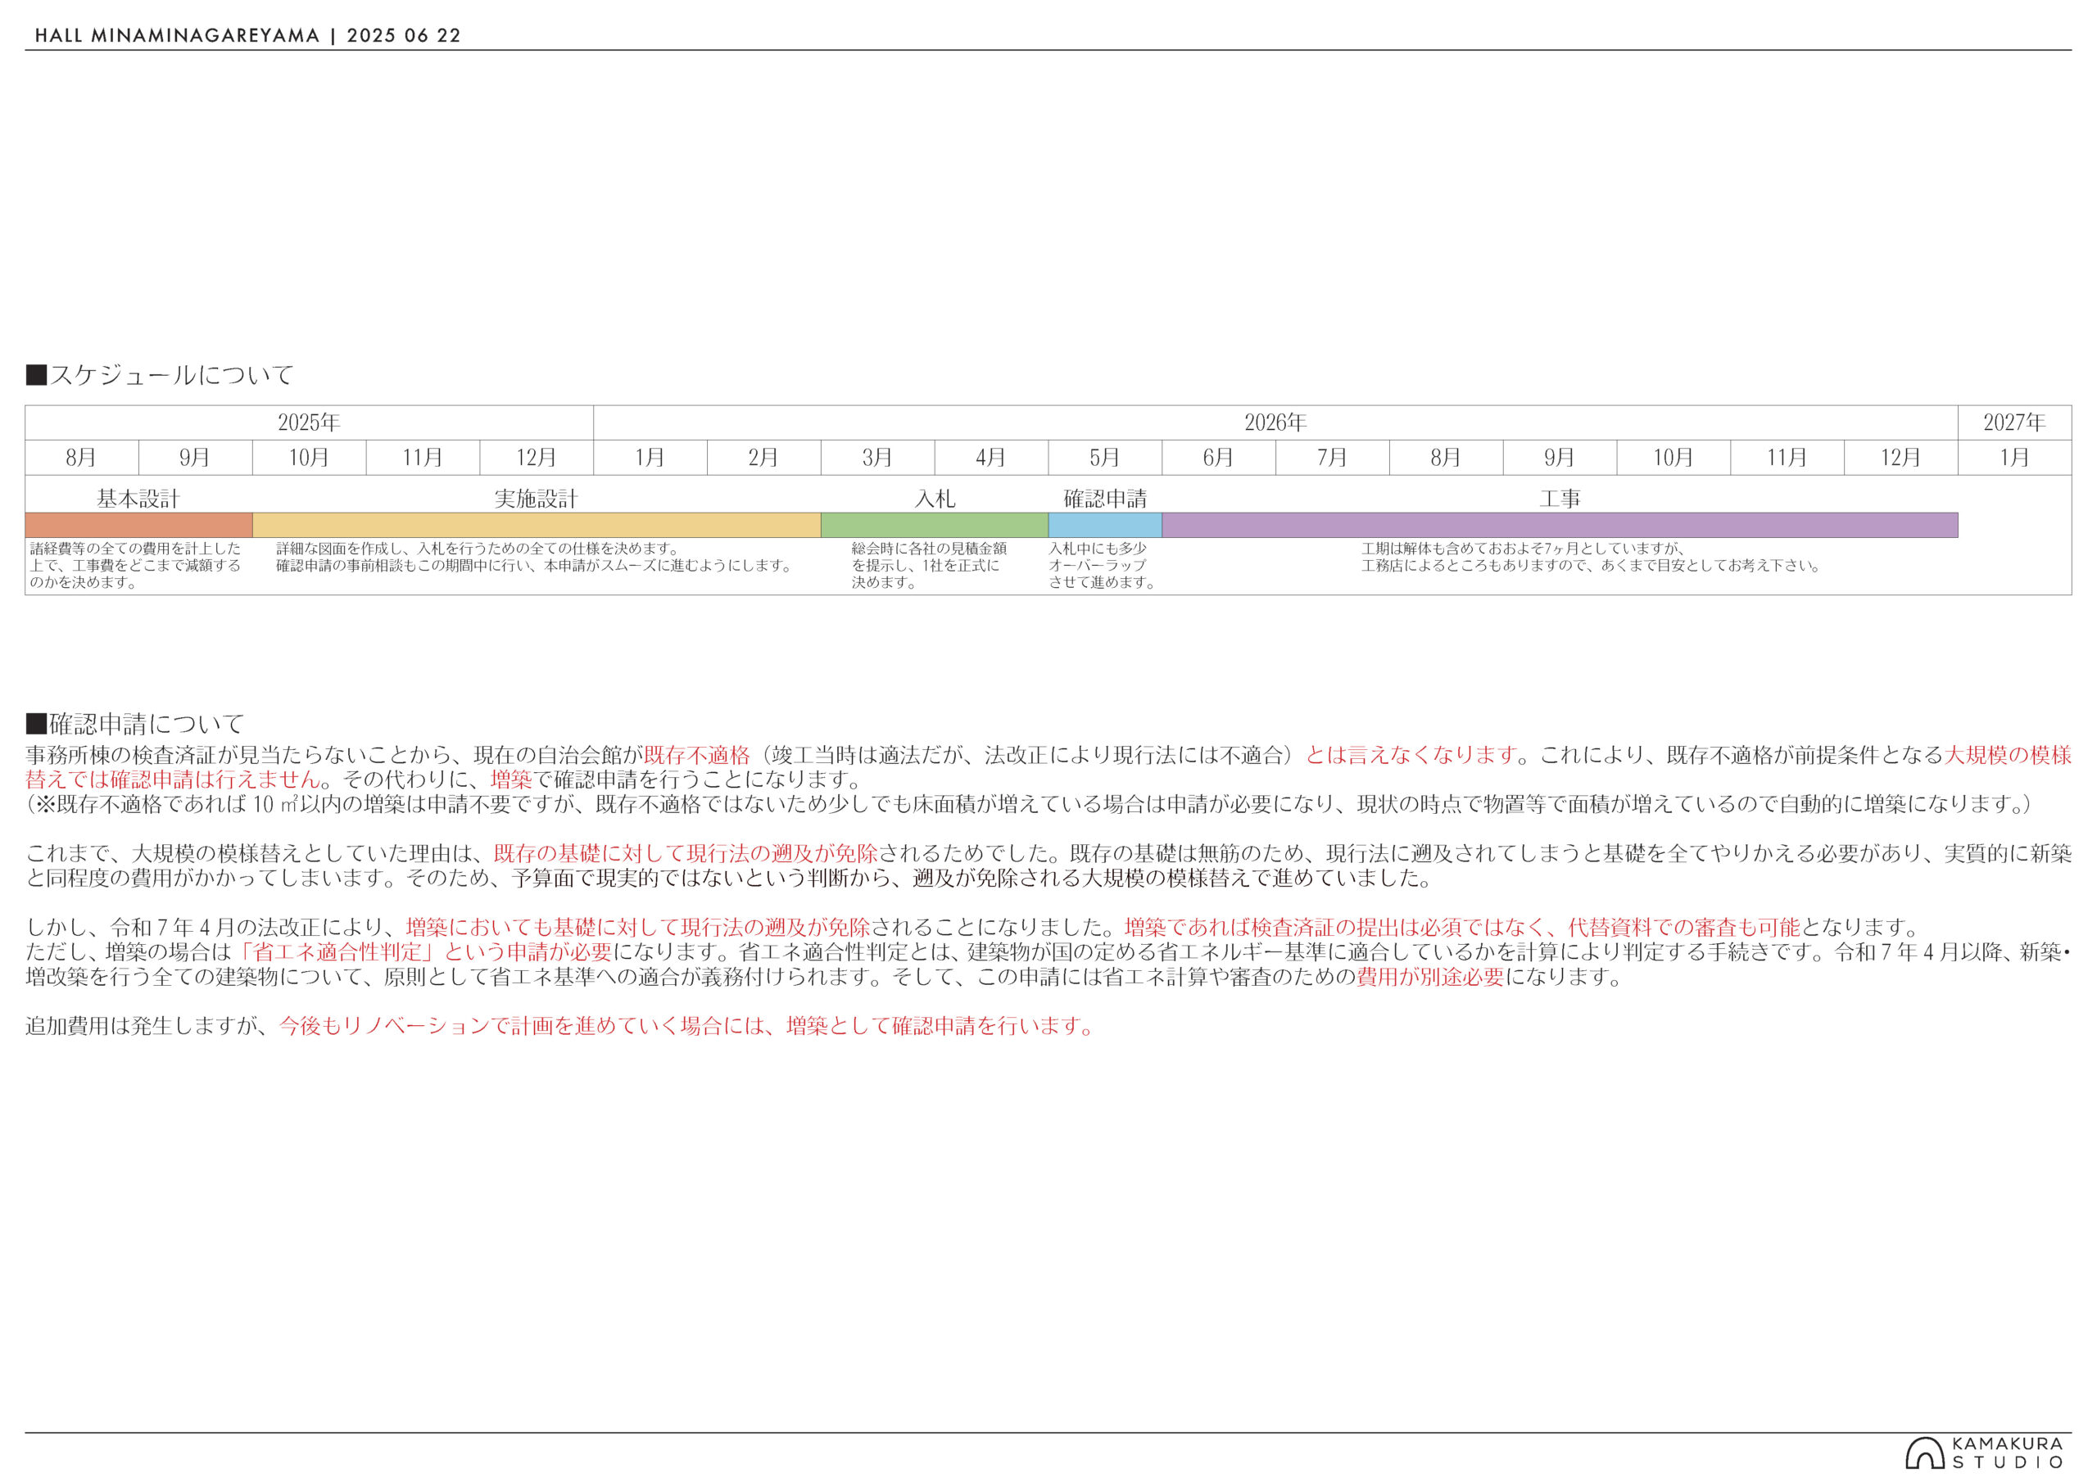Click the red 既存不適格 highlighted text
Screen dimensions: 2097x1482
click(697, 755)
